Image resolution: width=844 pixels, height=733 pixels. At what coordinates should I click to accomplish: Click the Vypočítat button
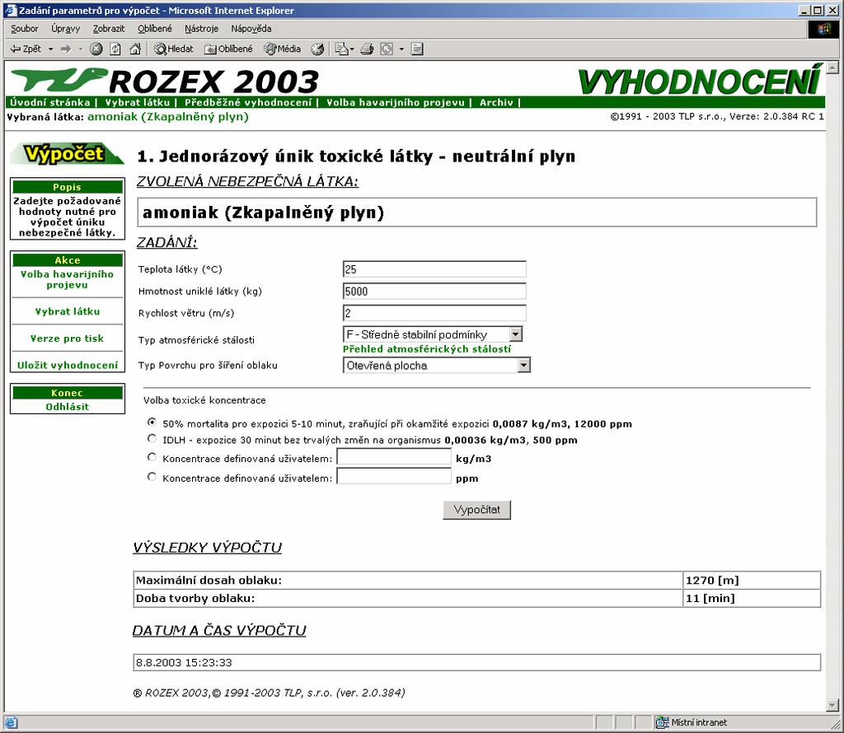pyautogui.click(x=477, y=510)
